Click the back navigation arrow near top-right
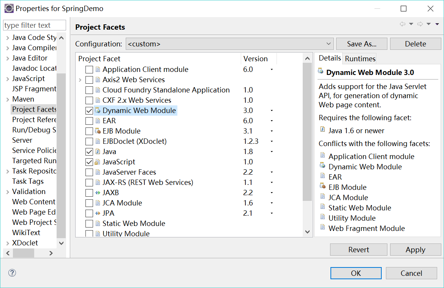444x288 pixels. point(403,24)
